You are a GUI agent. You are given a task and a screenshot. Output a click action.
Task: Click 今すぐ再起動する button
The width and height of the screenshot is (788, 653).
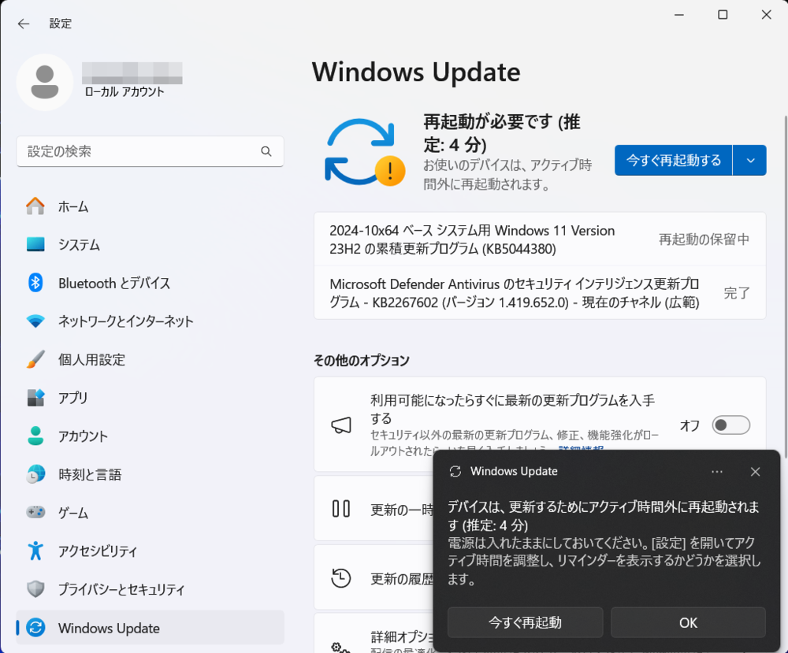[674, 160]
